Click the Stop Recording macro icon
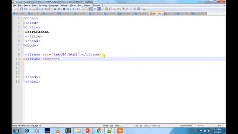This screenshot has width=238, height=134. (127, 9)
